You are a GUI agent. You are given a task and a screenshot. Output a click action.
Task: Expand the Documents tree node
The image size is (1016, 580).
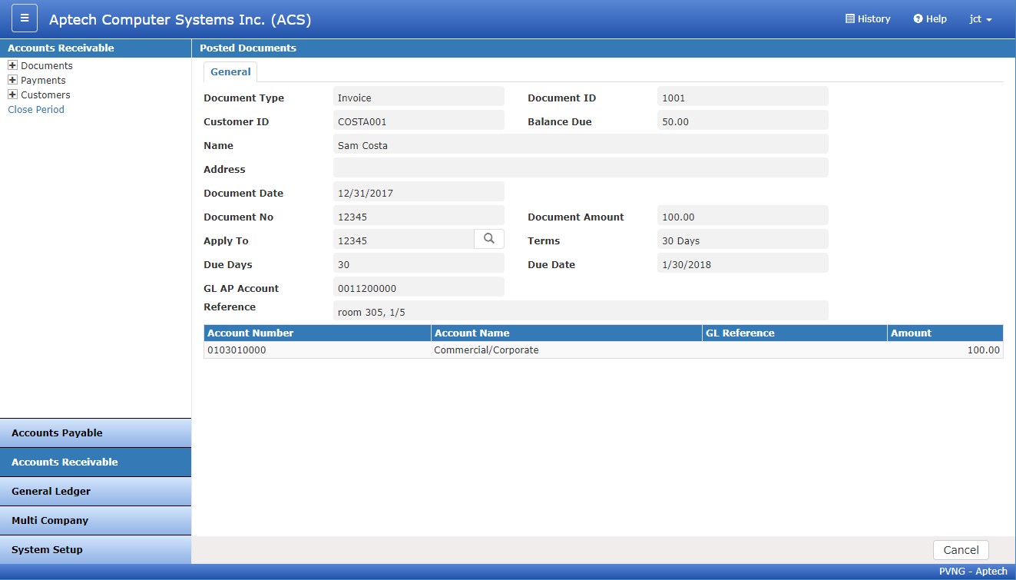[12, 65]
